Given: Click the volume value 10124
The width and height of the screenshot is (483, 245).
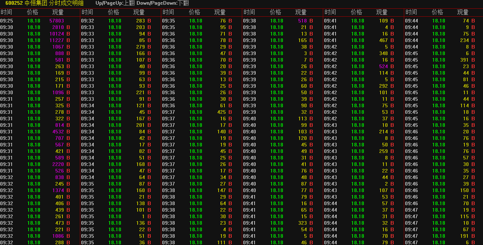Looking at the screenshot, I should point(57,34).
